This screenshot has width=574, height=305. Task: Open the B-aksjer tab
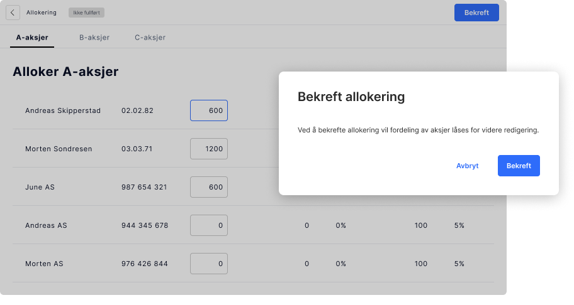(x=94, y=38)
